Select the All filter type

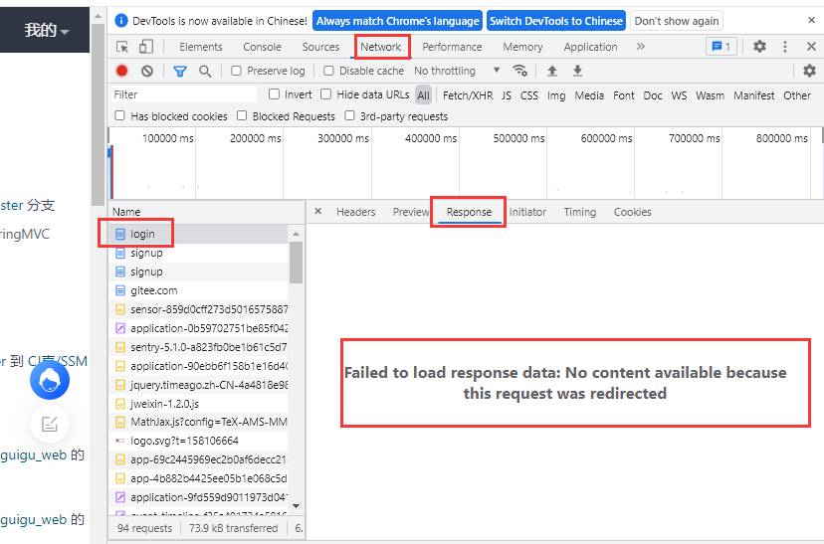(x=423, y=95)
